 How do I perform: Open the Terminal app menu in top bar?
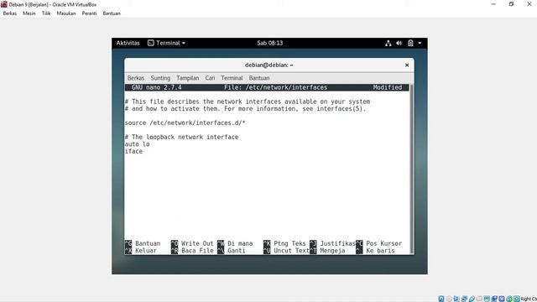pyautogui.click(x=166, y=43)
